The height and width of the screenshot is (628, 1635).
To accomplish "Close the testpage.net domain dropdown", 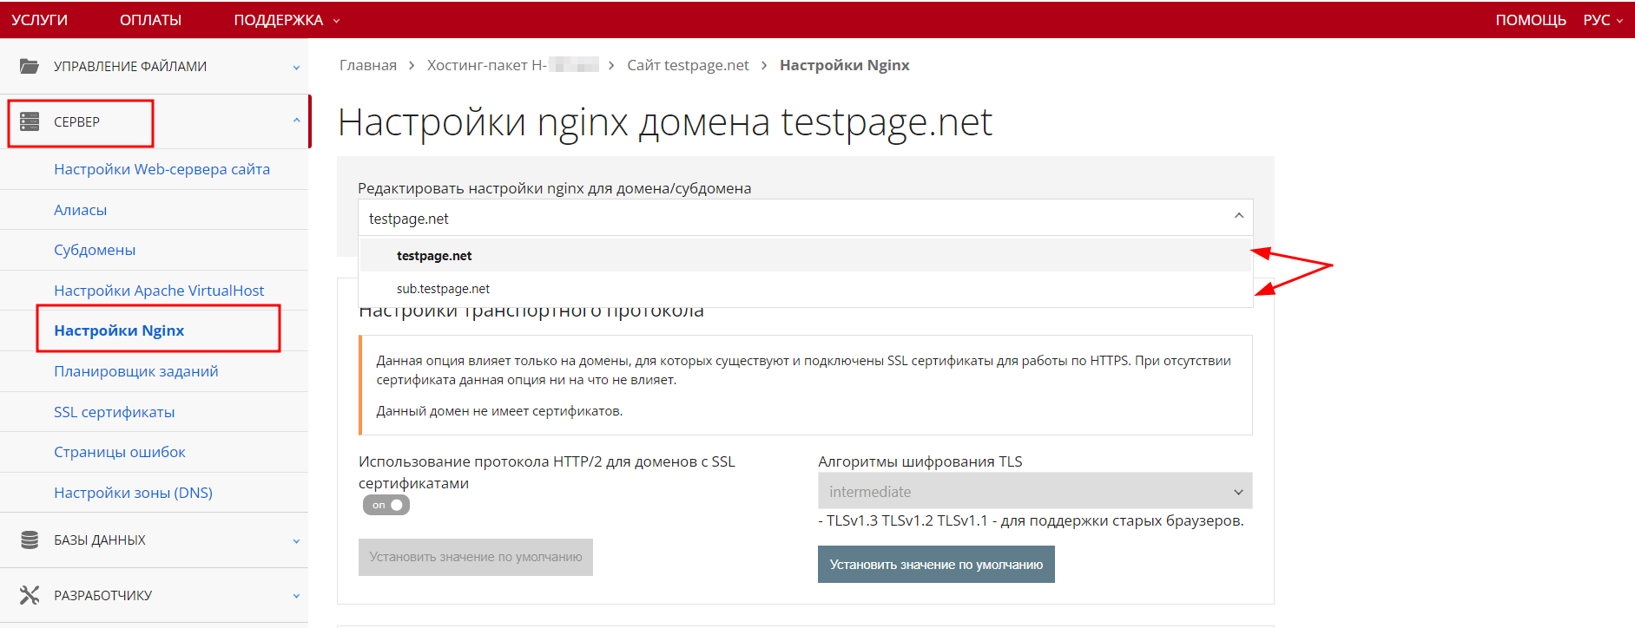I will [x=1239, y=216].
